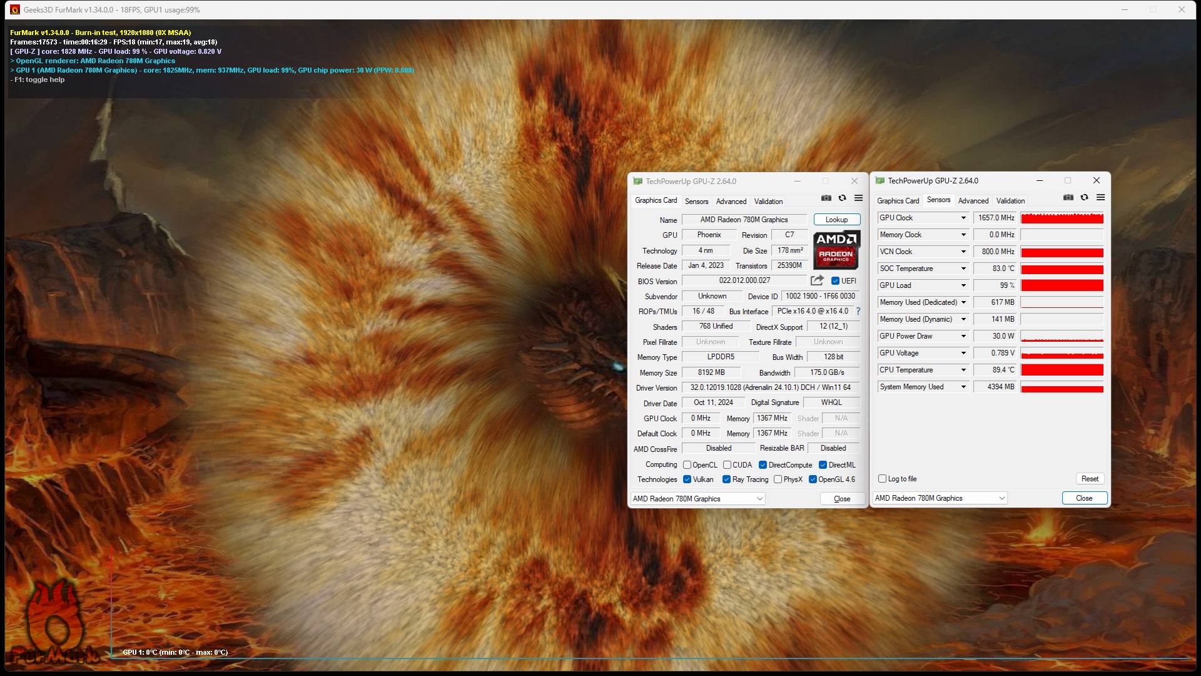
Task: Click the GPU Clock red graph
Action: [x=1062, y=218]
